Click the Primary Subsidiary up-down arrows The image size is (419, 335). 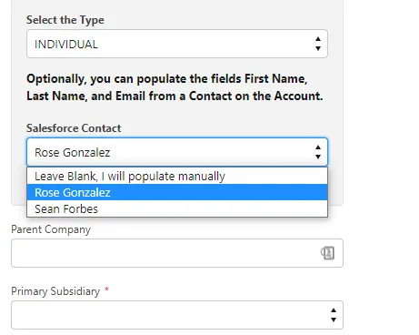click(334, 315)
